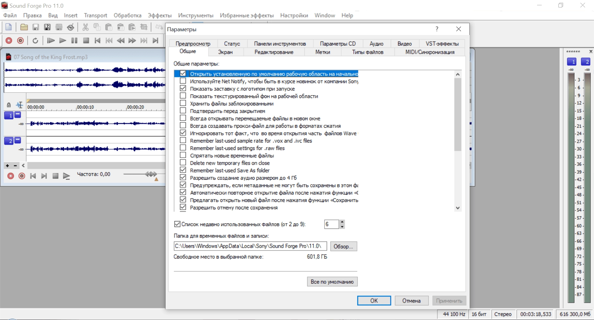Stop playback in main transport bar
594x320 pixels.
coord(86,41)
